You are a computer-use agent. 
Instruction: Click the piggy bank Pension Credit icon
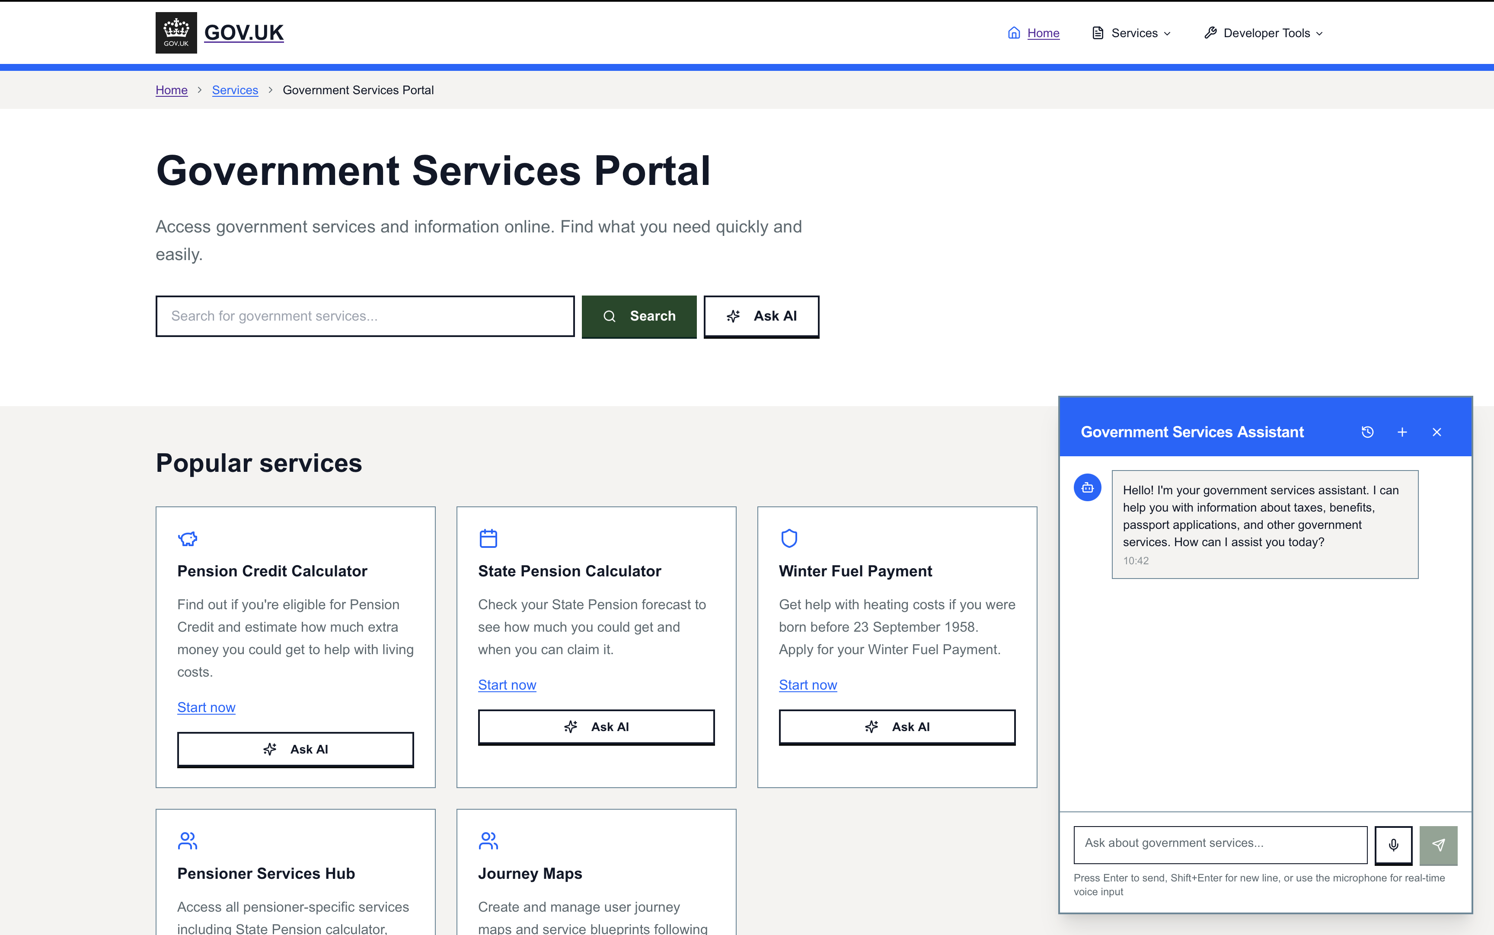tap(188, 539)
